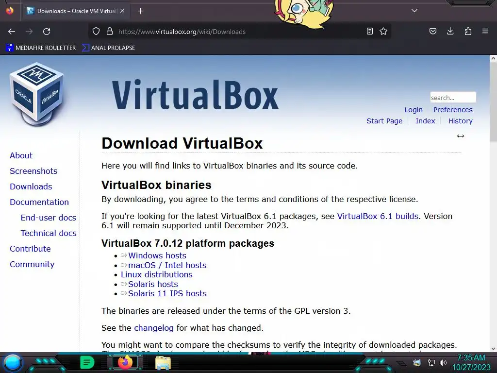The height and width of the screenshot is (373, 497).
Task: Open the green notes app taskbar icon
Action: coord(87,362)
